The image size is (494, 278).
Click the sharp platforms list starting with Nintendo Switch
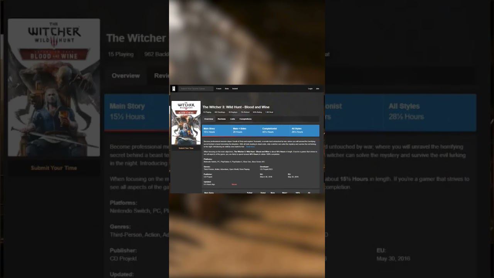234,162
